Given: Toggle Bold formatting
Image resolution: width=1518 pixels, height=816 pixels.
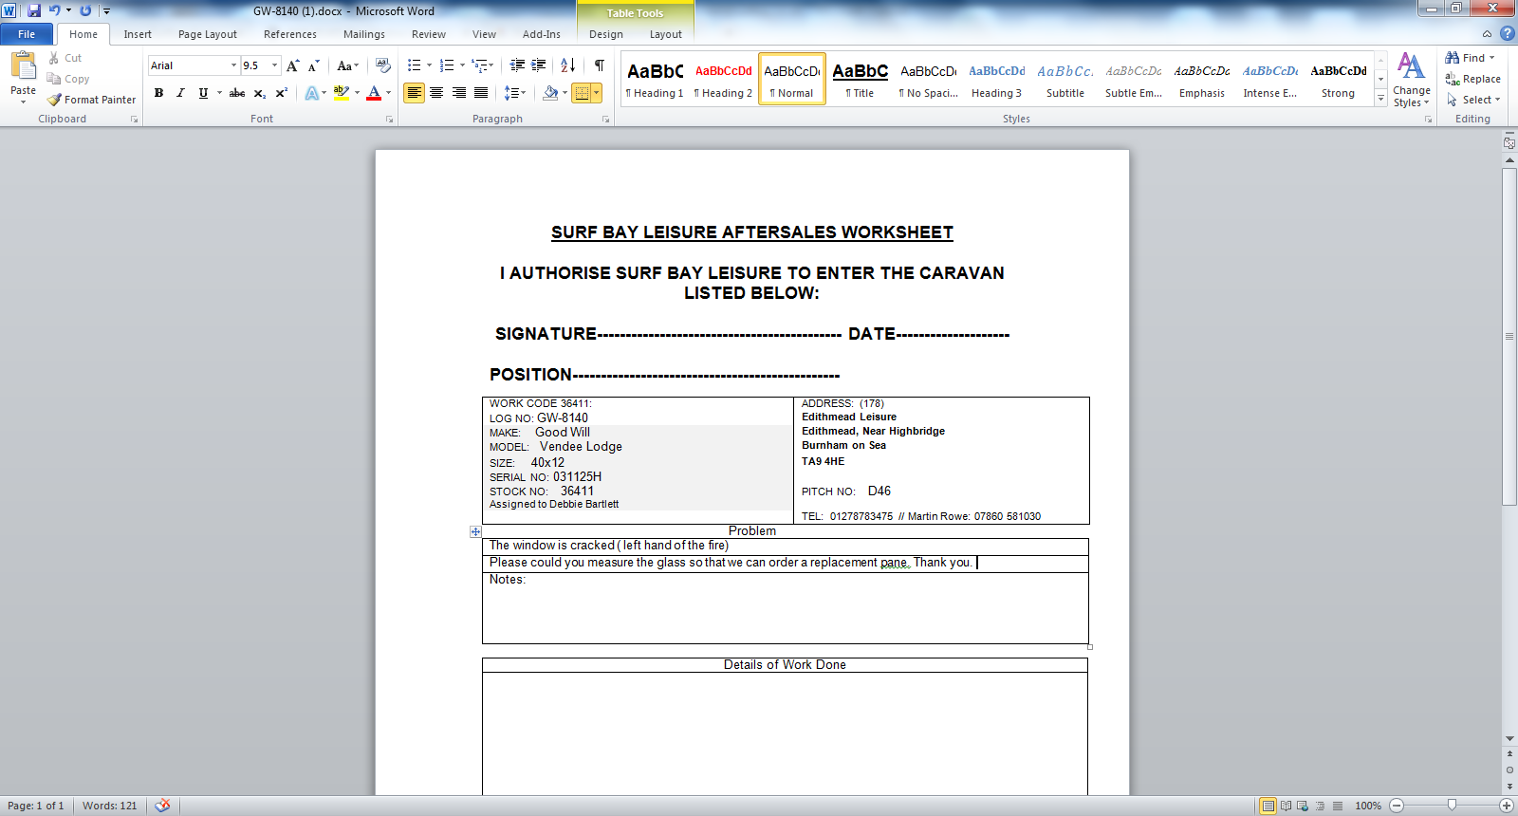Looking at the screenshot, I should tap(158, 93).
